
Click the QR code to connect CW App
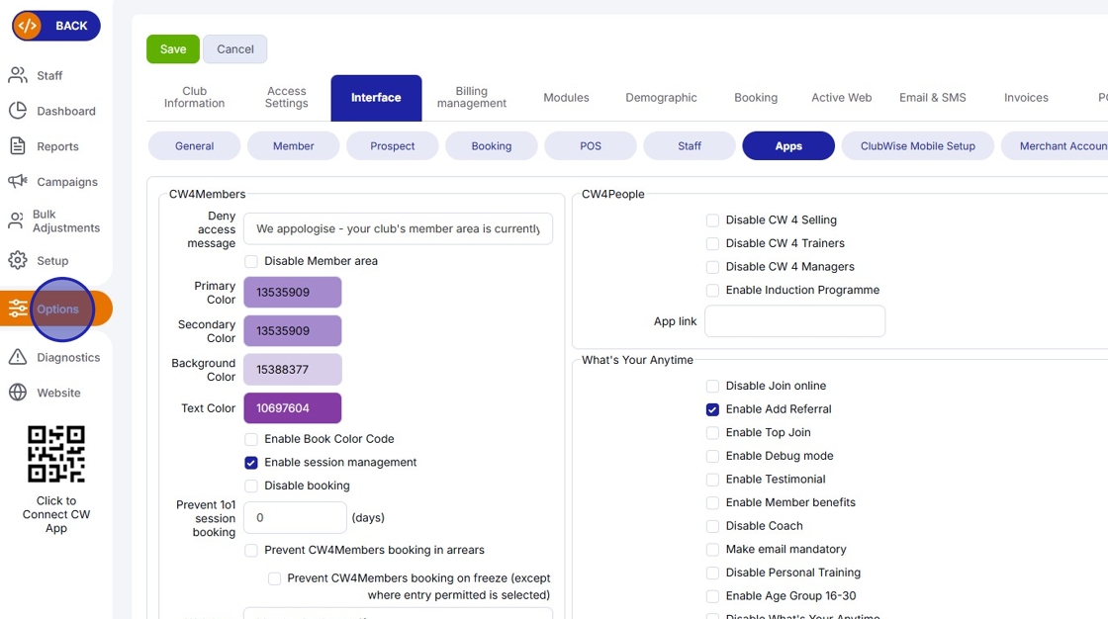point(56,454)
